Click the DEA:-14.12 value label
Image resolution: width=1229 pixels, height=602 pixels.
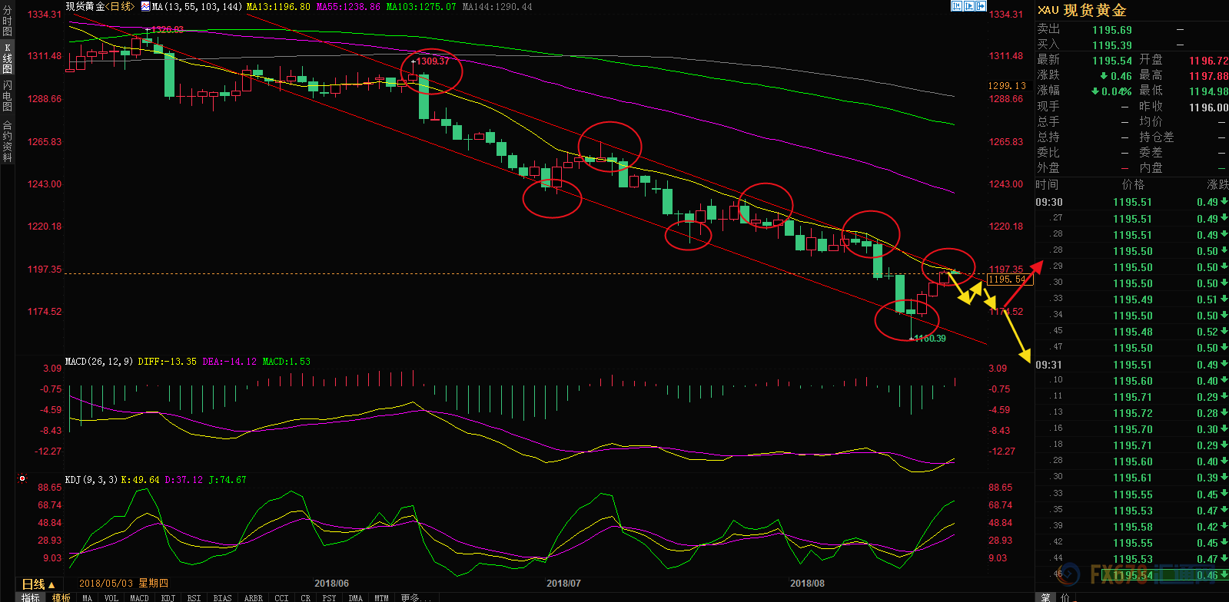(x=229, y=361)
